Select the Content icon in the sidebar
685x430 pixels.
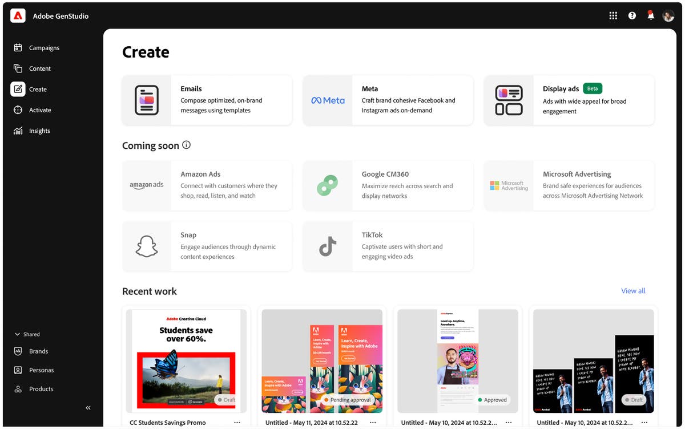(x=39, y=68)
